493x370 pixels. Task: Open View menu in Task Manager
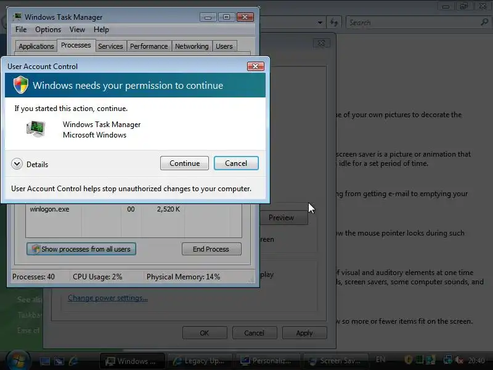(x=77, y=30)
